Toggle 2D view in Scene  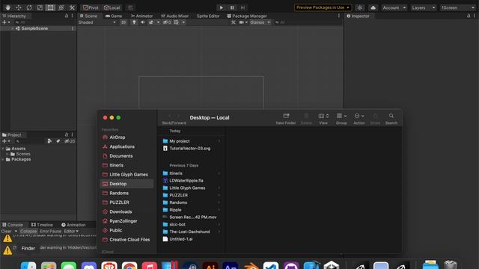tap(123, 22)
